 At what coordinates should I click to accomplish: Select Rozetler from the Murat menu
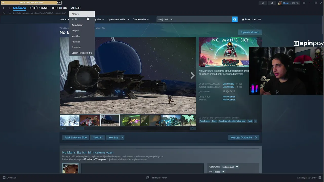point(82,42)
